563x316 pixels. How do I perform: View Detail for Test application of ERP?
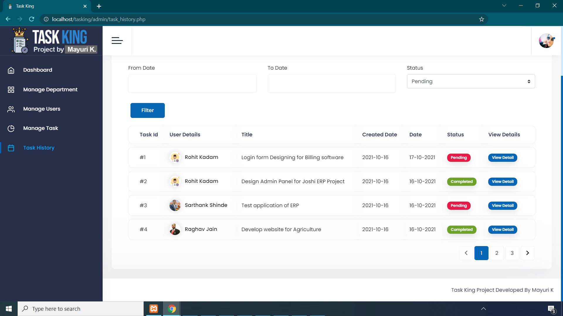(503, 205)
